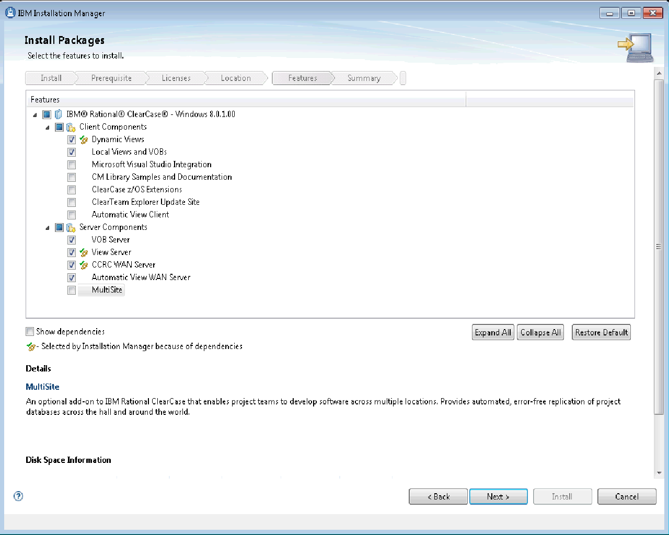Click the scrollbar down arrow
The image size is (669, 535).
click(659, 473)
